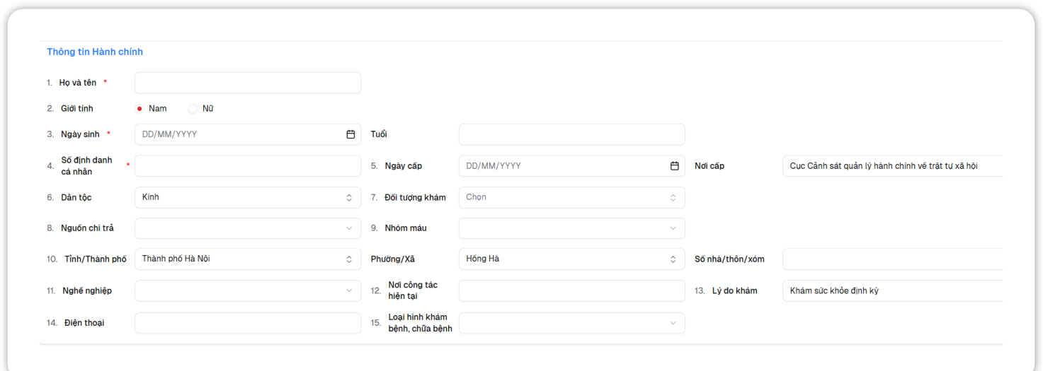The height and width of the screenshot is (371, 1043).
Task: Click the Giới tính label
Action: click(76, 109)
